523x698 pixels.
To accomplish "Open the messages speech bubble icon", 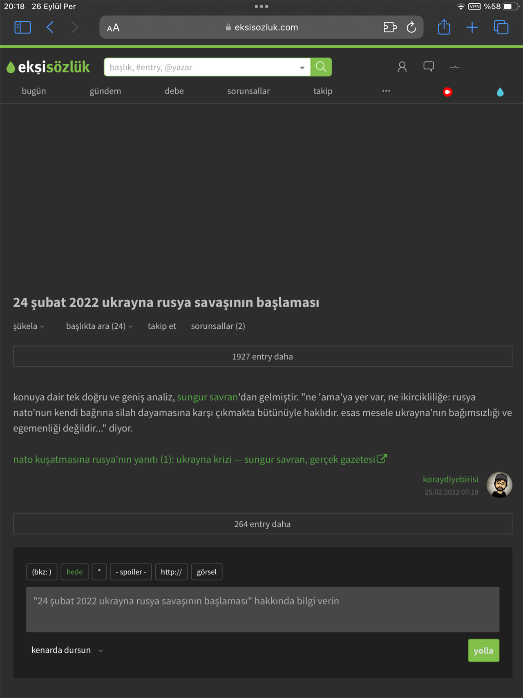I will pos(429,66).
